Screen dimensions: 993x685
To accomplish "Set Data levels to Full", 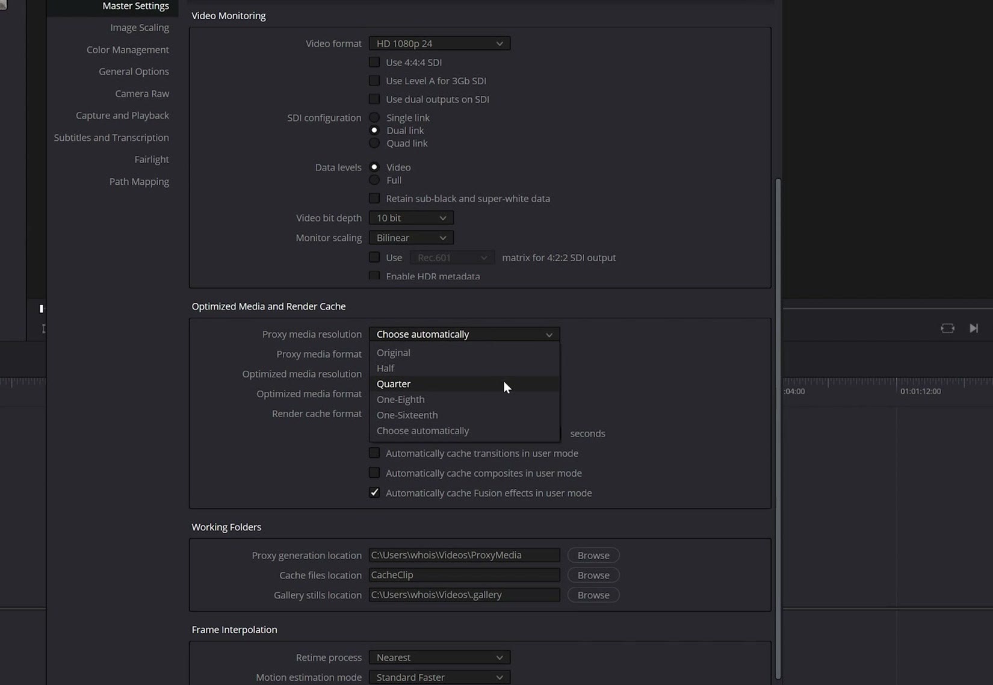I will [374, 180].
